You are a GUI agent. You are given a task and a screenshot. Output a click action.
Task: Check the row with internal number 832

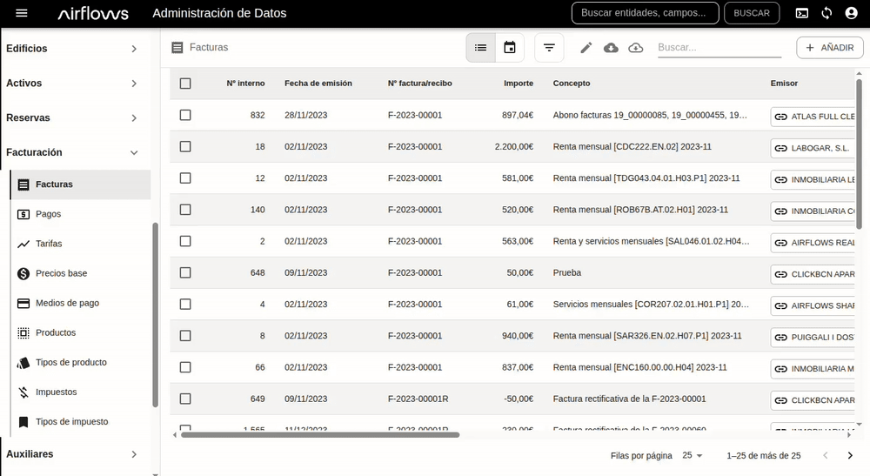[x=185, y=115]
